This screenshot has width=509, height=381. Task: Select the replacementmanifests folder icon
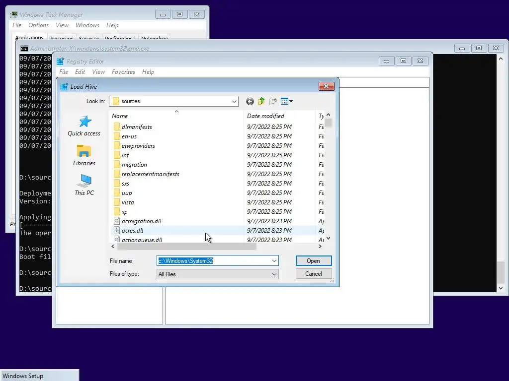click(117, 174)
